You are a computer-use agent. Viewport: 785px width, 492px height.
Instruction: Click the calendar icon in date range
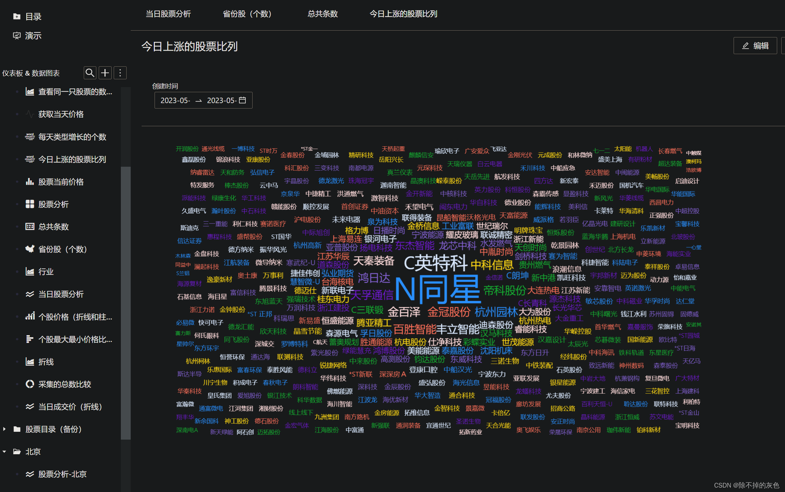point(242,100)
